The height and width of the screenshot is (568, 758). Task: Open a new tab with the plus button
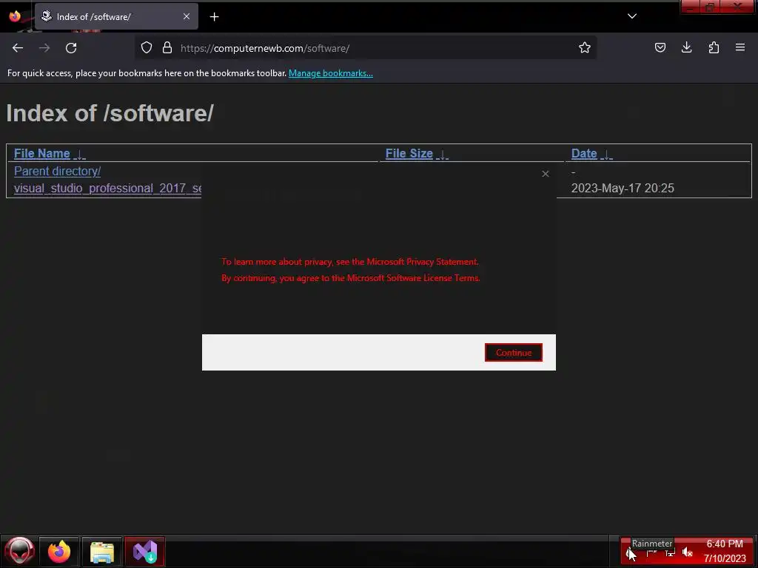[214, 17]
